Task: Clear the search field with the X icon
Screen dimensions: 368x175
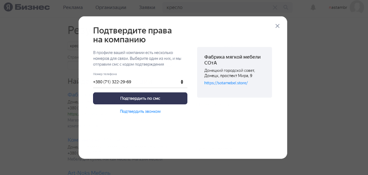Action: pos(275,8)
